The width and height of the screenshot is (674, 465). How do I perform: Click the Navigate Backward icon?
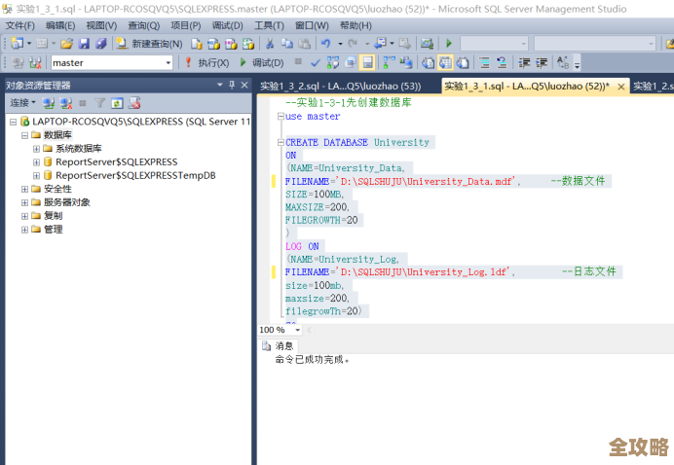point(381,43)
